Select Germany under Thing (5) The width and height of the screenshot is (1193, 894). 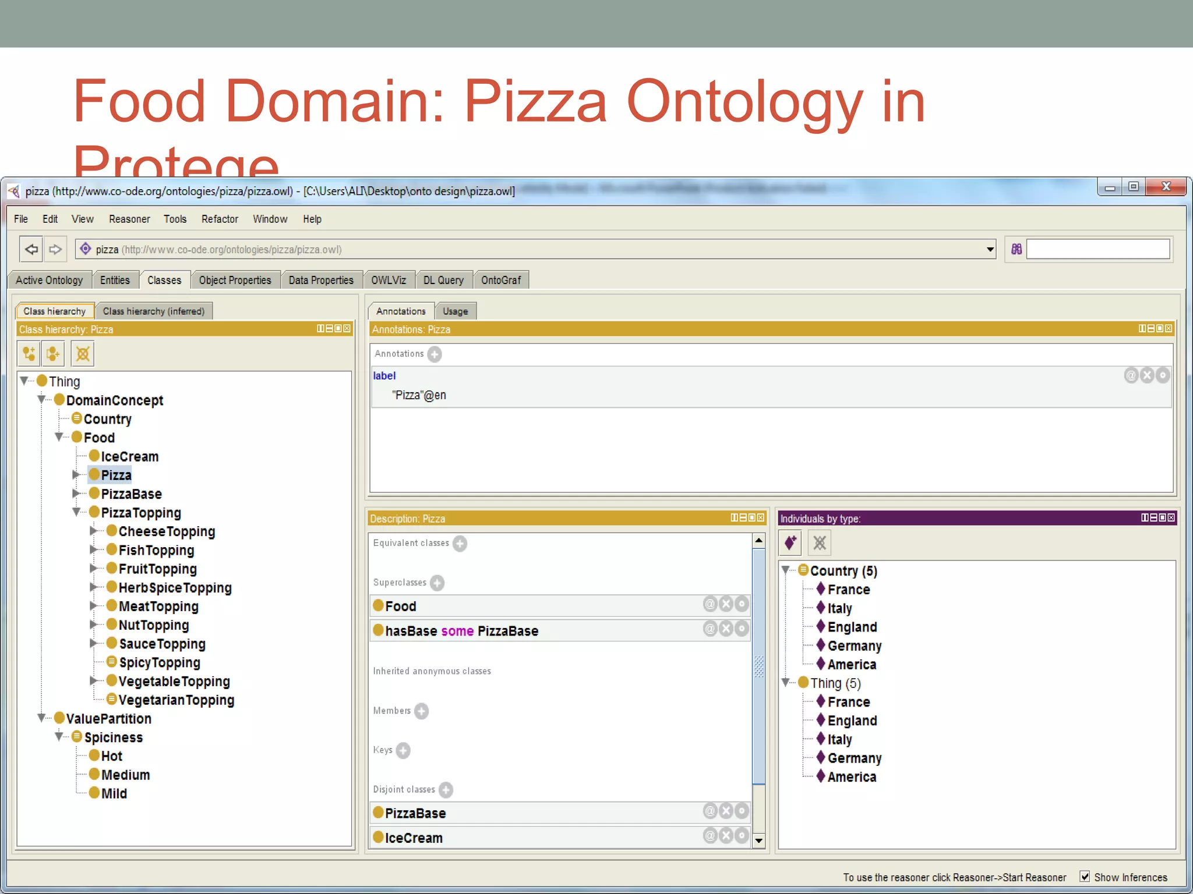854,758
